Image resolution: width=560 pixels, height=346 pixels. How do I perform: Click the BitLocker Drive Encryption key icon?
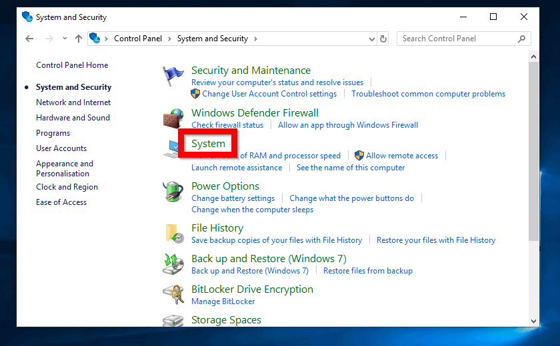click(x=173, y=295)
